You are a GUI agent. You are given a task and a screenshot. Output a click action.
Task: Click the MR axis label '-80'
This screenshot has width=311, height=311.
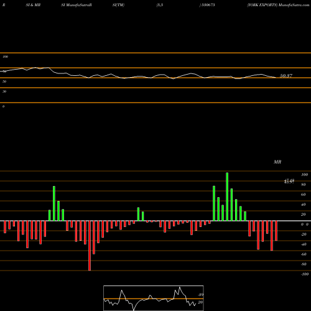click(304, 264)
